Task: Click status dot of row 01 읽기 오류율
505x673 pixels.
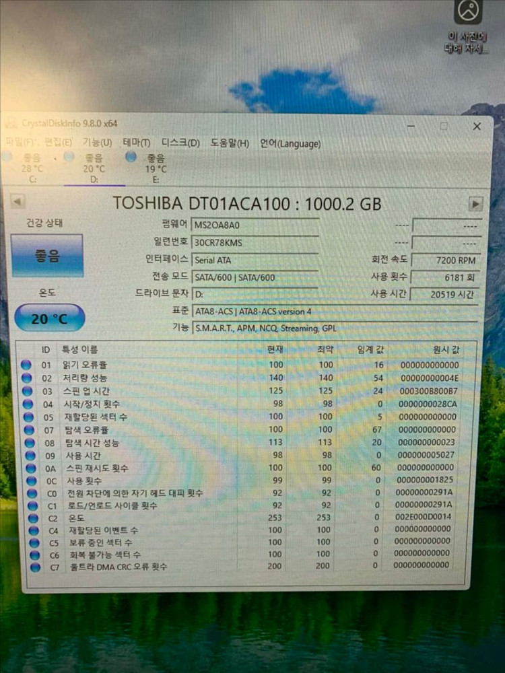Action: [26, 365]
